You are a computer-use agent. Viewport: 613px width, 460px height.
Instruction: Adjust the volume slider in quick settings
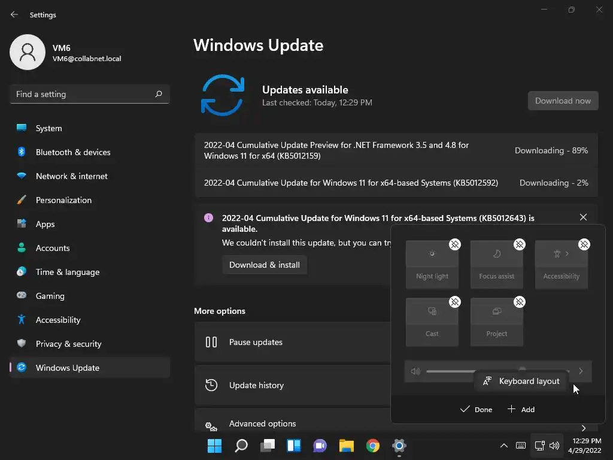(497, 371)
